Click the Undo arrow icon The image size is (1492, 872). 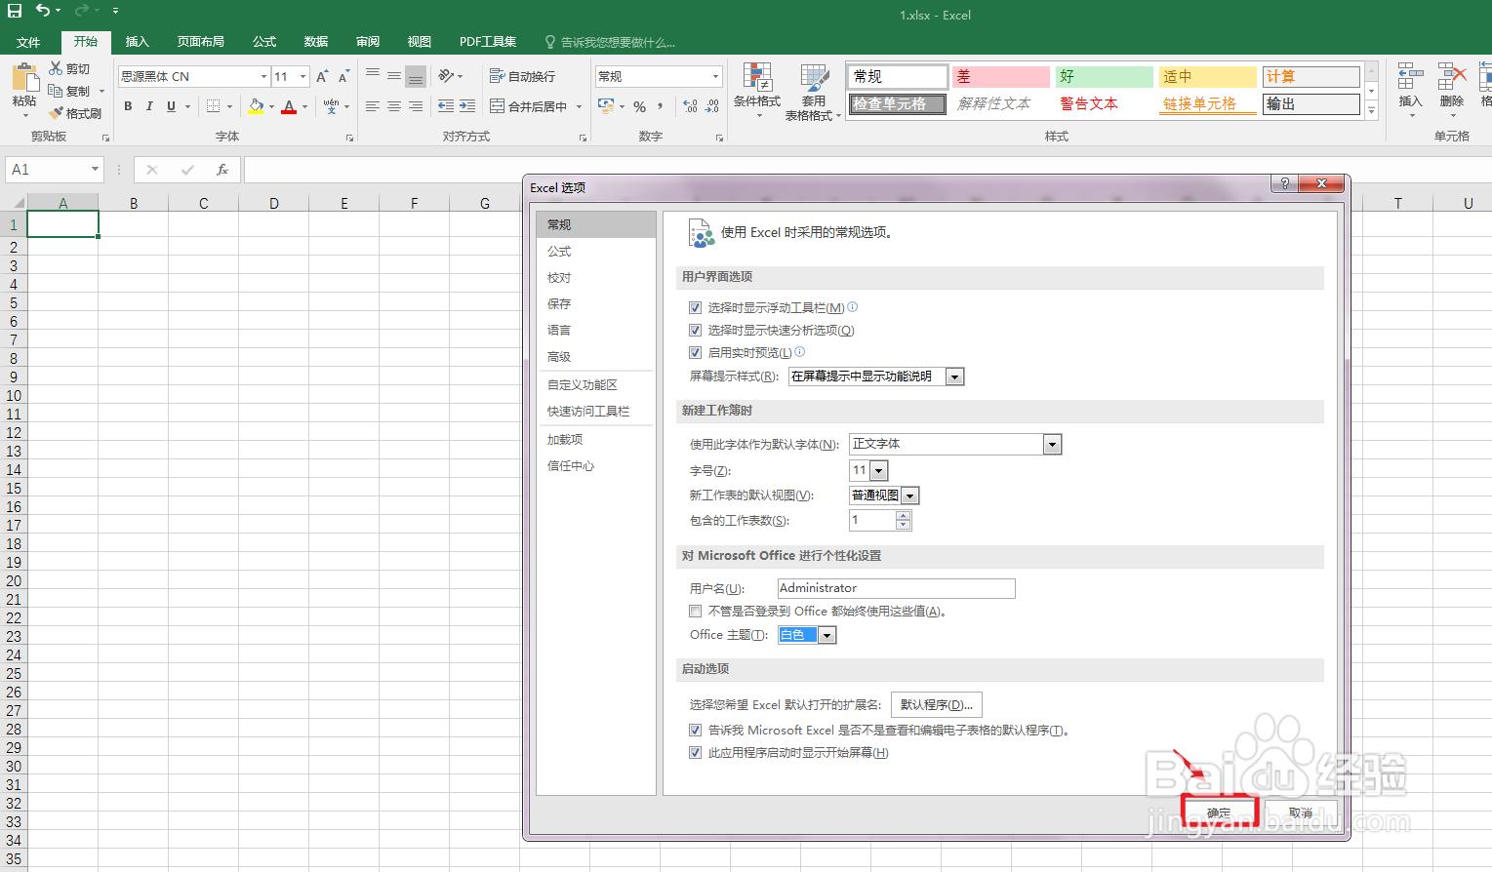point(43,11)
